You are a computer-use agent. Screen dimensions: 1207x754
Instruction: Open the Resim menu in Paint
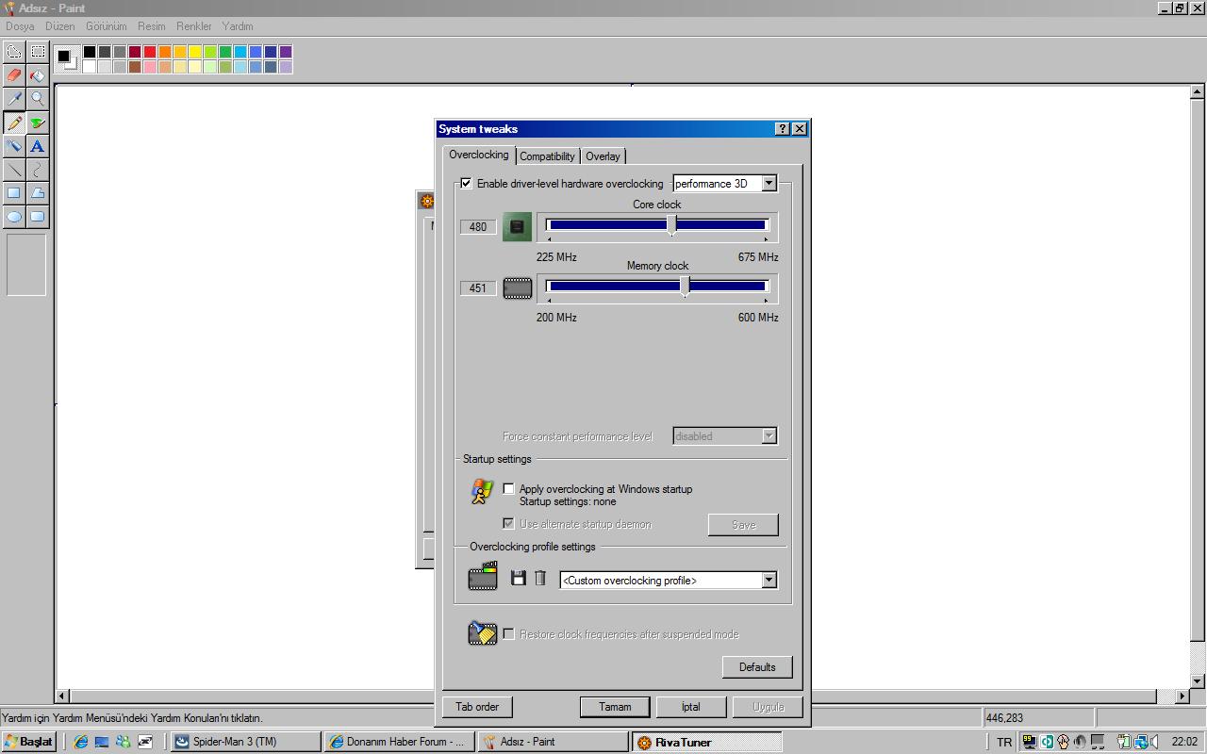[x=151, y=26]
